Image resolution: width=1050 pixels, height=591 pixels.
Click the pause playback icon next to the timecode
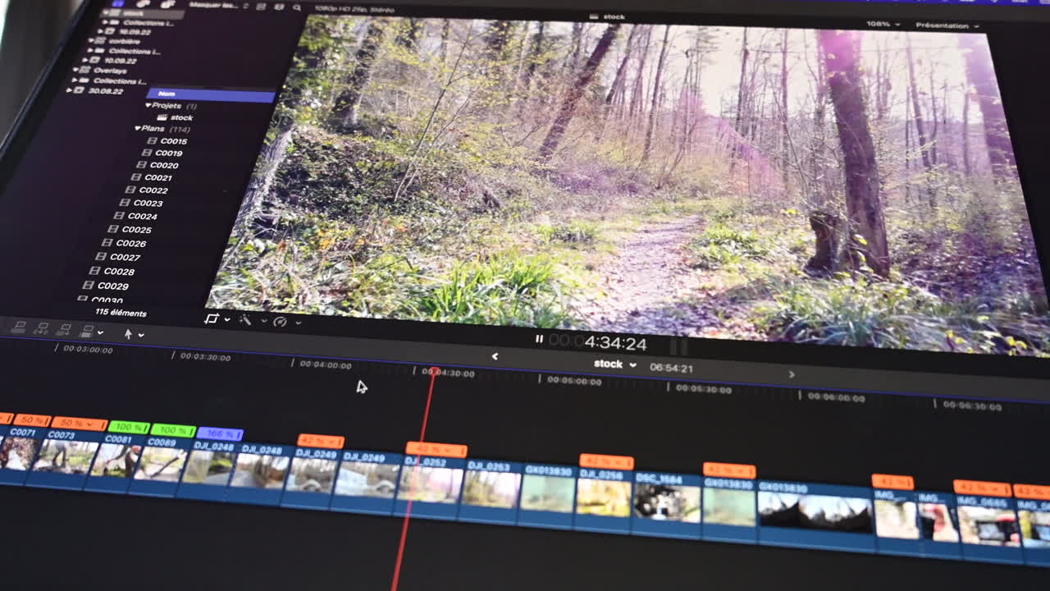[539, 339]
